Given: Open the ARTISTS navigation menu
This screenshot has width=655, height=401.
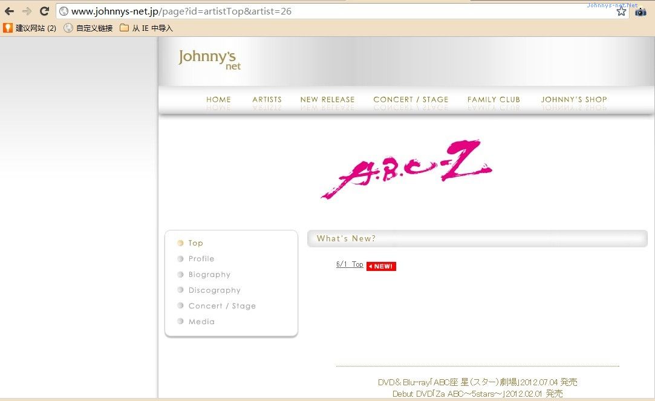Looking at the screenshot, I should point(267,99).
